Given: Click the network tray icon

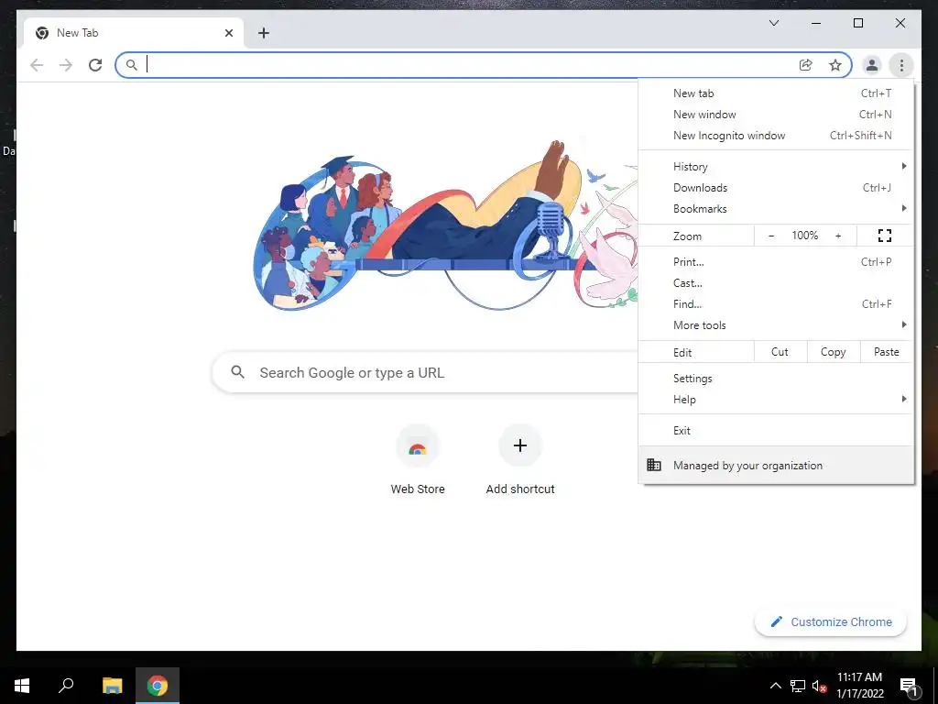Looking at the screenshot, I should click(x=798, y=686).
